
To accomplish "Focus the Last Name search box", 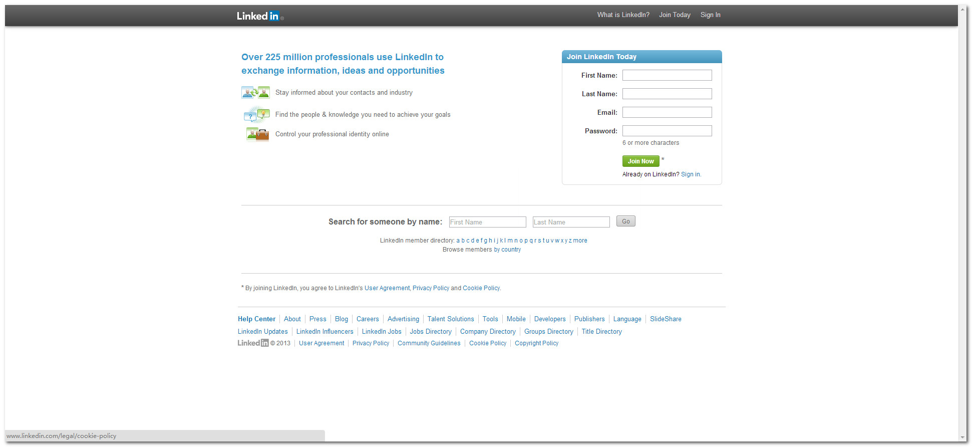I will tap(571, 222).
